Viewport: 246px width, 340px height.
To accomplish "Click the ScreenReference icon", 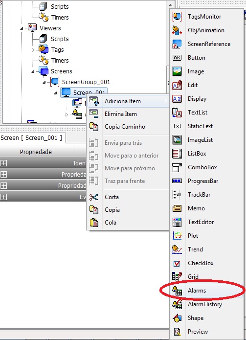I will click(x=177, y=44).
